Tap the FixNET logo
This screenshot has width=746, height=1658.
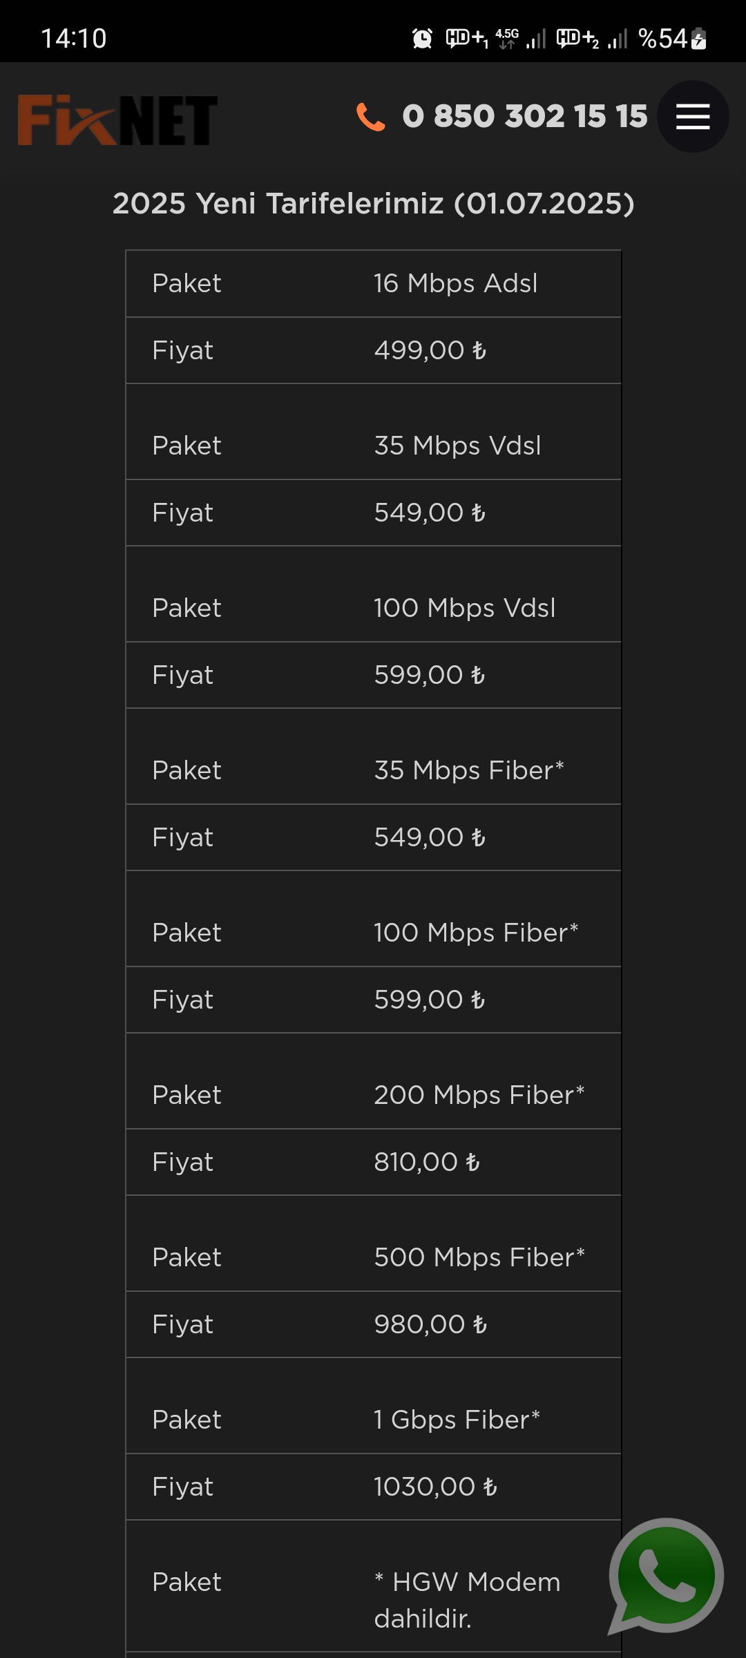(x=117, y=120)
